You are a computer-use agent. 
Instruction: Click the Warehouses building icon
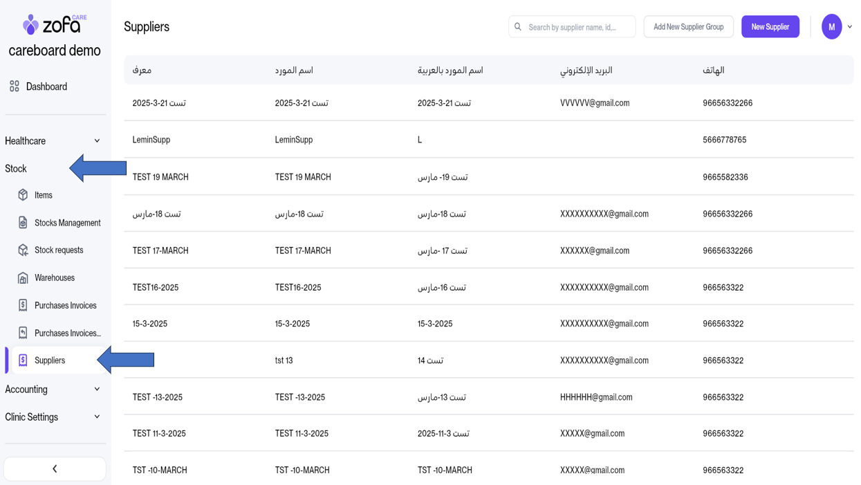point(23,278)
